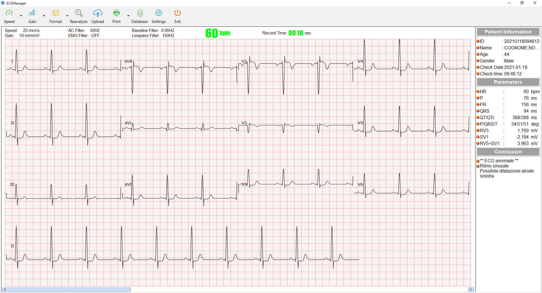Click the Patient Information panel header
The image size is (542, 293).
[x=508, y=32]
